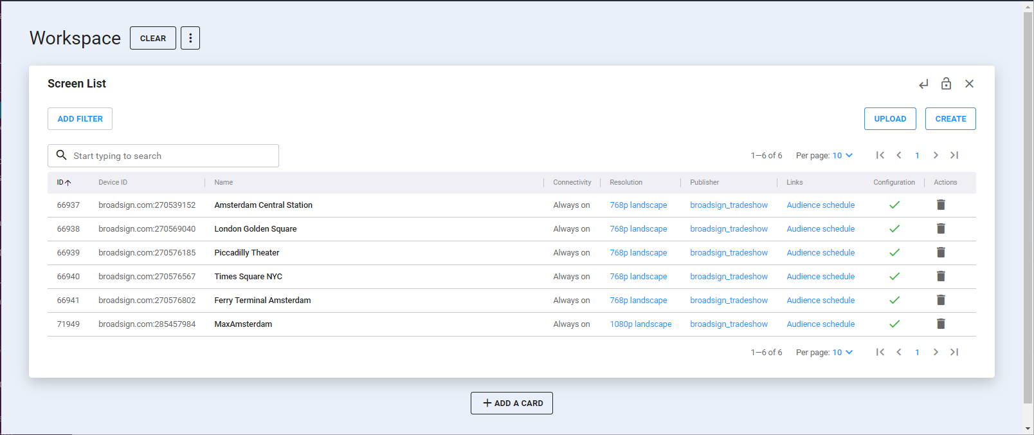Click configuration checkmark for Times Square NYC
Screen dimensions: 1034x435
(894, 276)
